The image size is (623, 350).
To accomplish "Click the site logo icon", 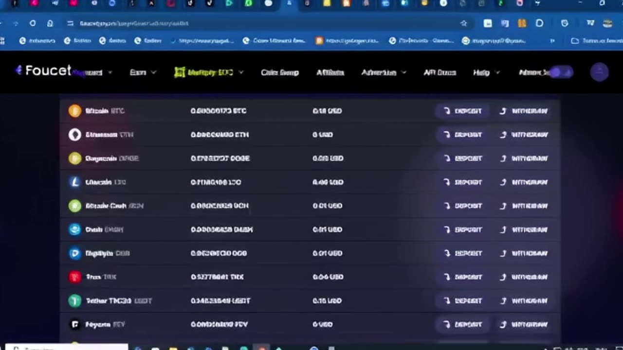I will (x=19, y=70).
